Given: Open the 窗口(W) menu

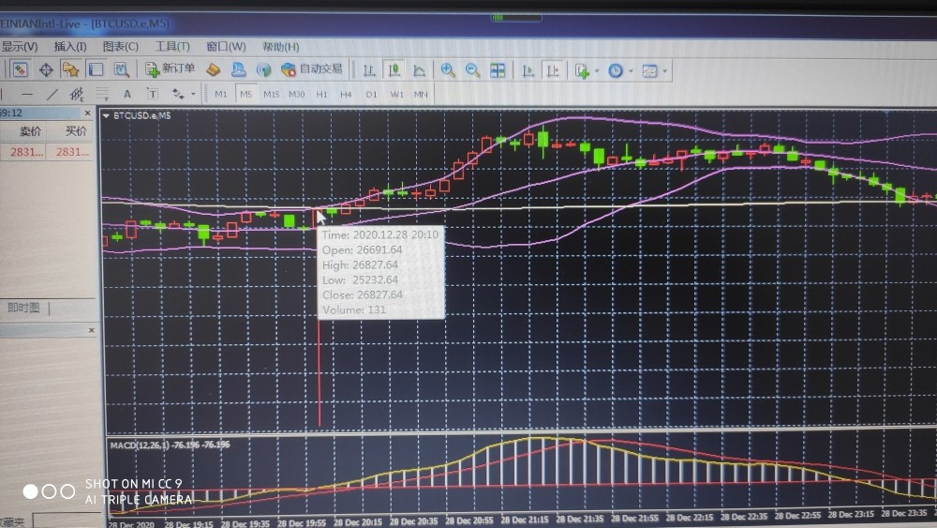Looking at the screenshot, I should tap(226, 46).
